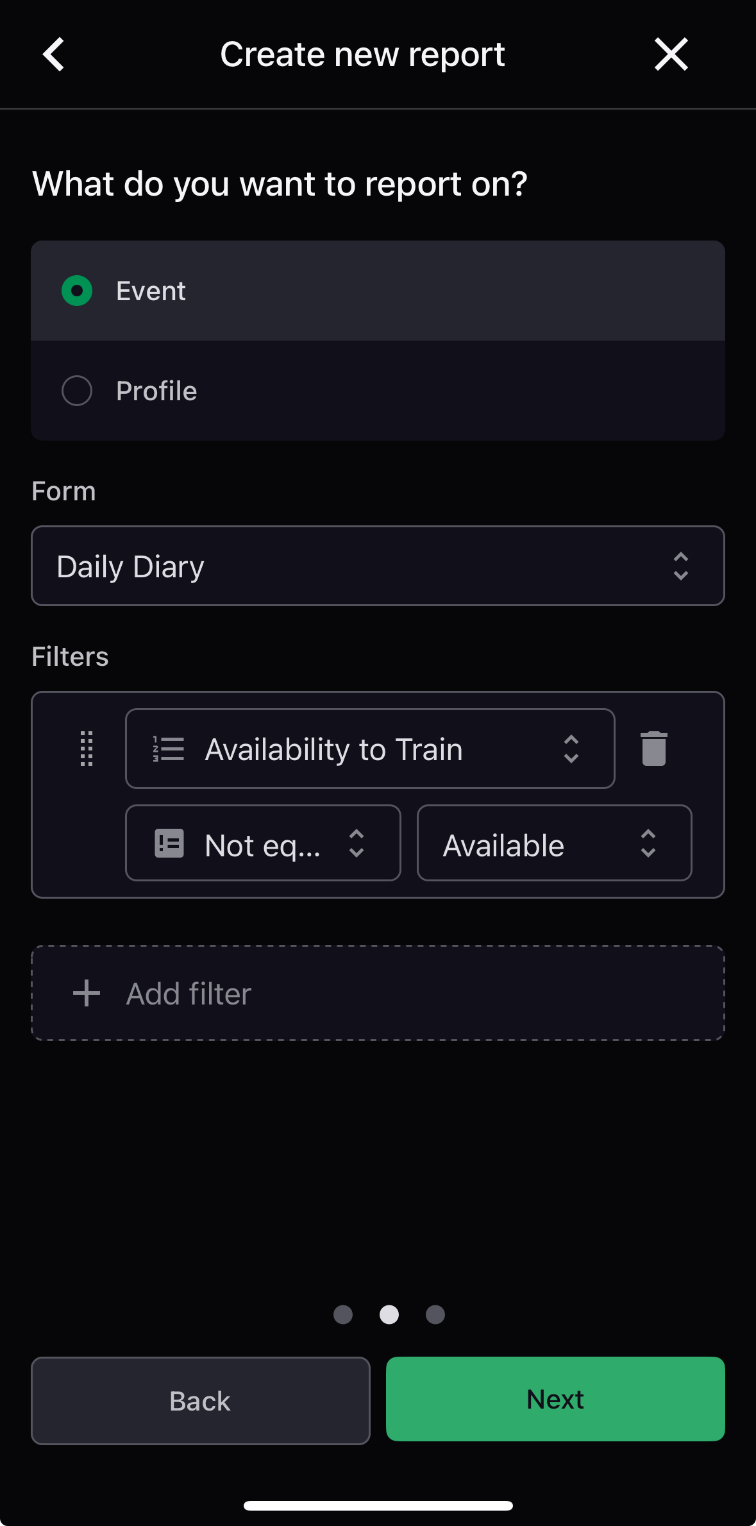Click the Not equal operator icon
This screenshot has height=1526, width=756.
169,844
